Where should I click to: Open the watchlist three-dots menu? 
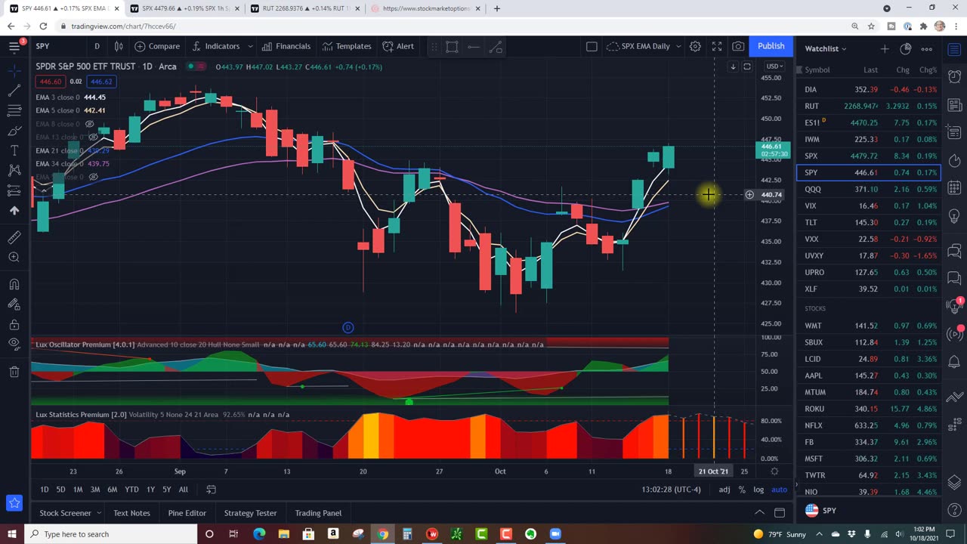pyautogui.click(x=927, y=49)
